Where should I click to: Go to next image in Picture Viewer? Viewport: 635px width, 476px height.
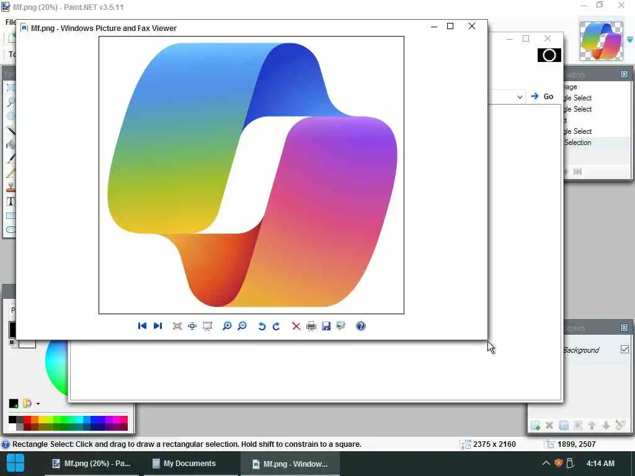158,326
